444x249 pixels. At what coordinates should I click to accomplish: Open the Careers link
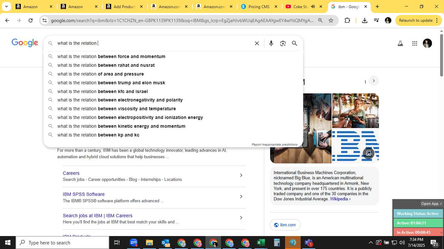(71, 173)
